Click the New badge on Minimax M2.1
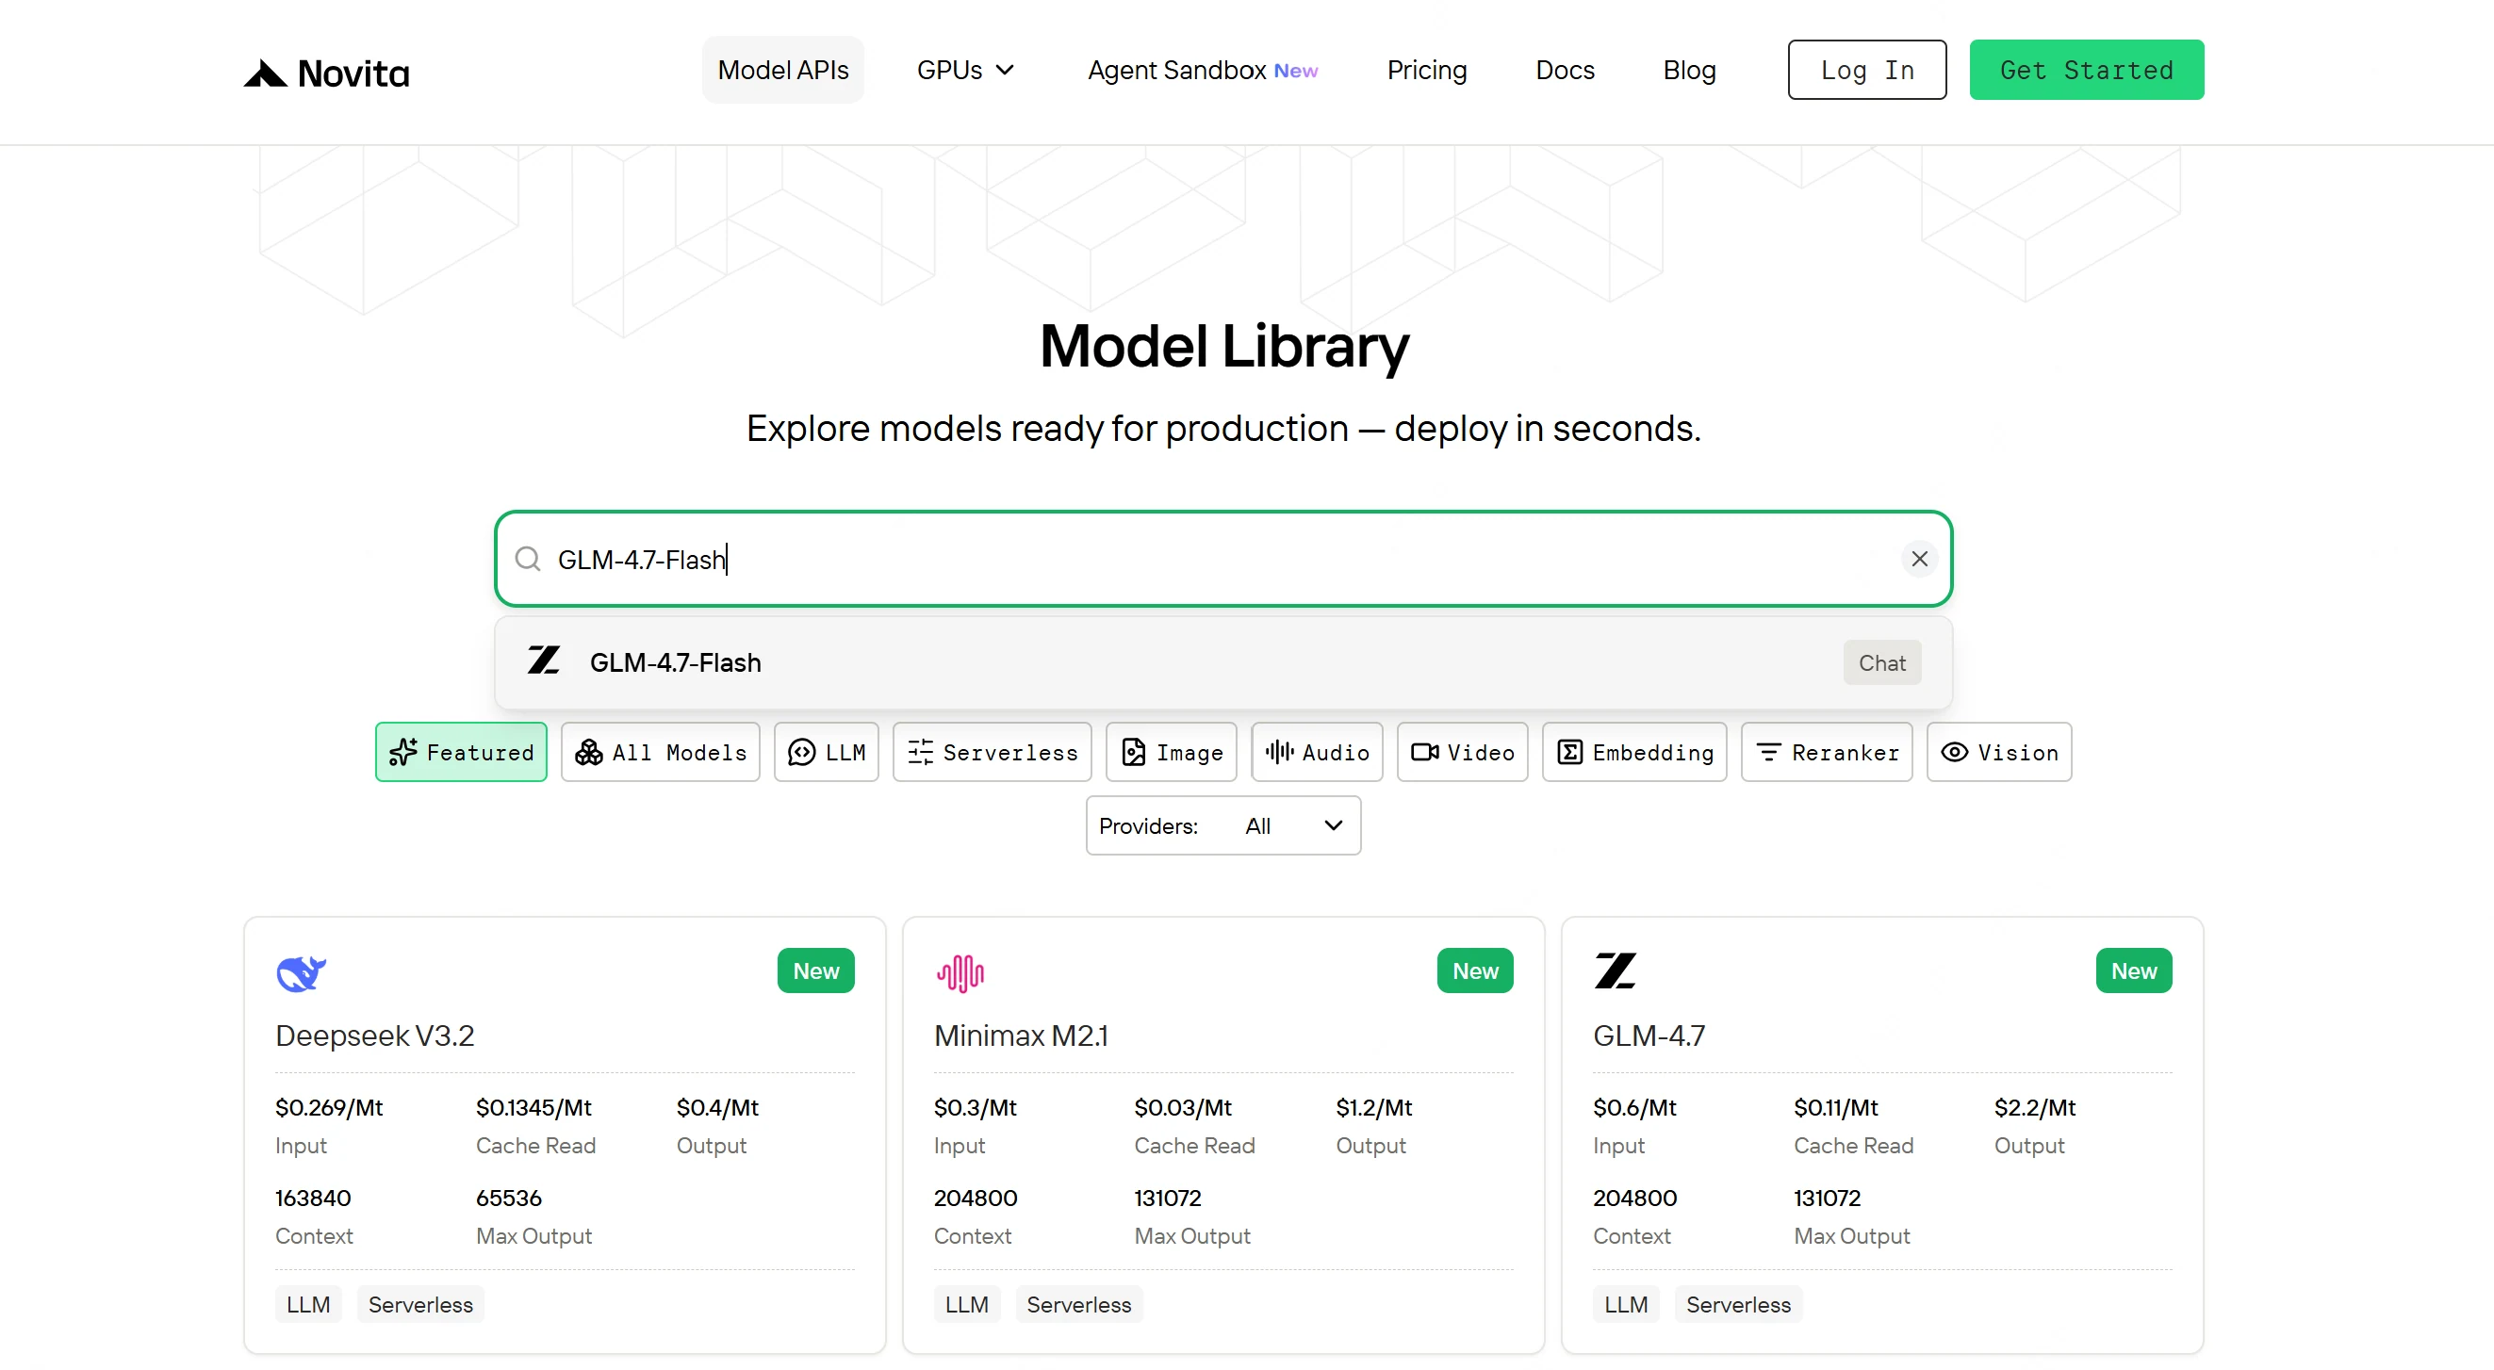 [1474, 970]
